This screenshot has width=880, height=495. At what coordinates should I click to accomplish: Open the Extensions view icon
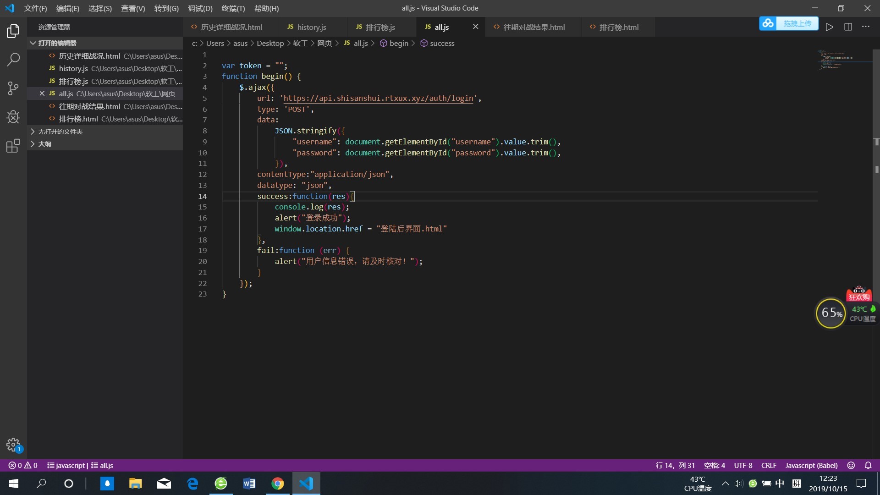[13, 146]
